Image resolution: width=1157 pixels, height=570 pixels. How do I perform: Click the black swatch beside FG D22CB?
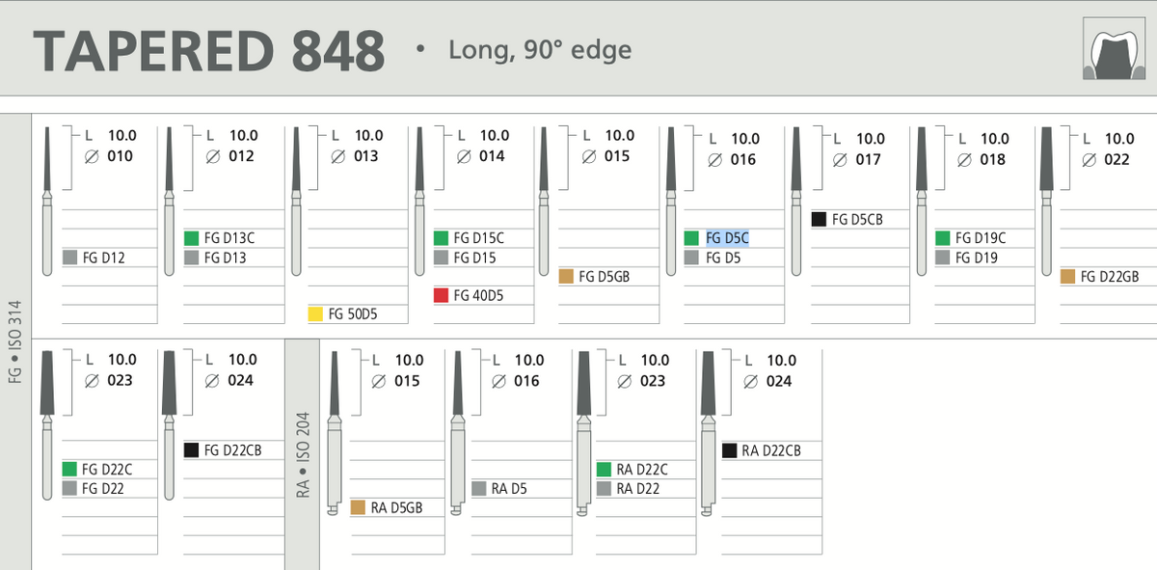(x=192, y=449)
